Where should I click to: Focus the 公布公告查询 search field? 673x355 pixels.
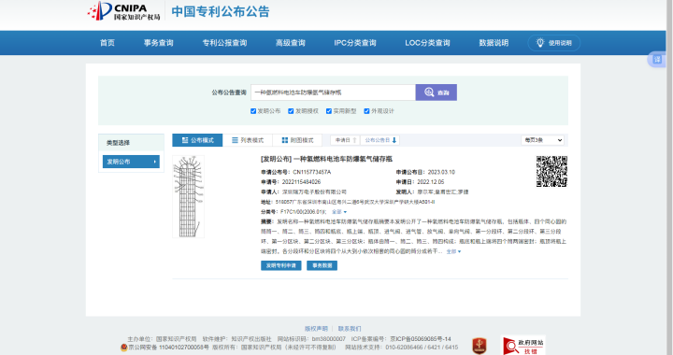click(x=333, y=92)
